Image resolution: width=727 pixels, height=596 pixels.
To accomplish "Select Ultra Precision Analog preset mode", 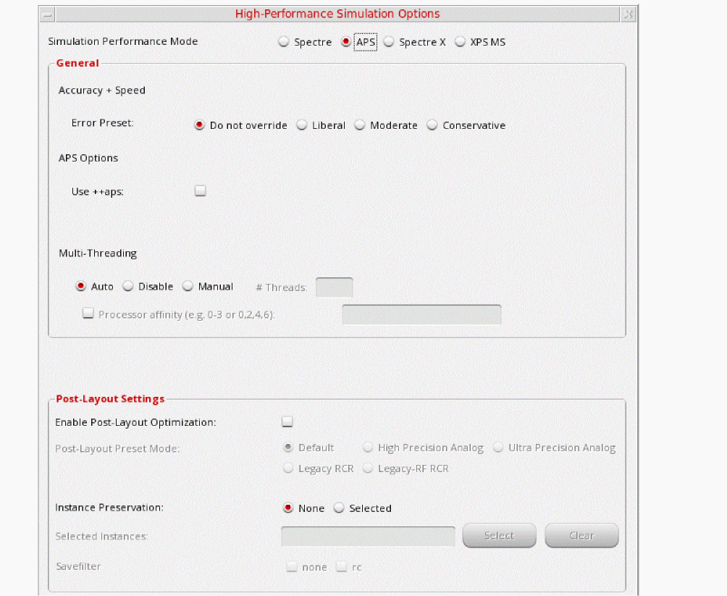I will (x=498, y=448).
